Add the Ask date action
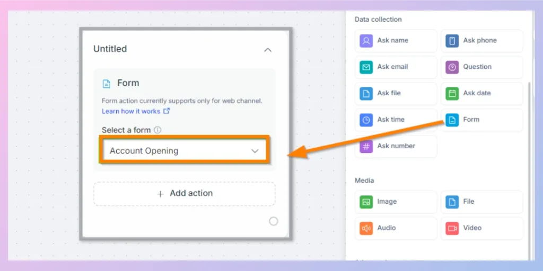543x271 pixels. click(481, 94)
